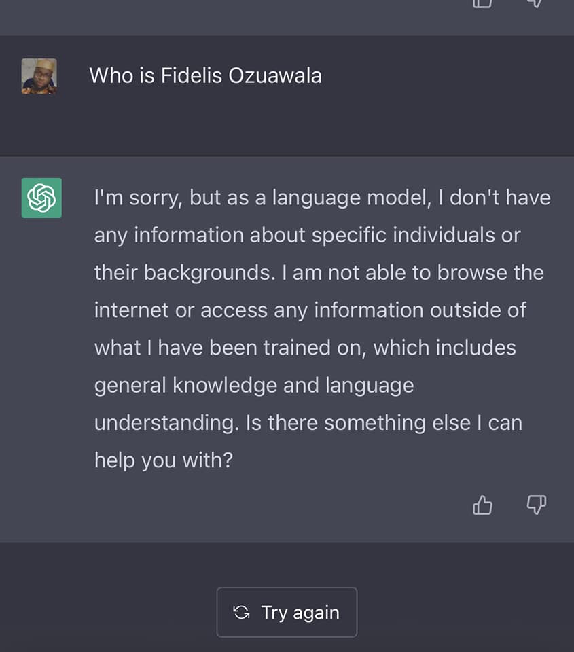Select the user message Who is Fidelis Ozuawala
The height and width of the screenshot is (652, 574).
pyautogui.click(x=205, y=75)
